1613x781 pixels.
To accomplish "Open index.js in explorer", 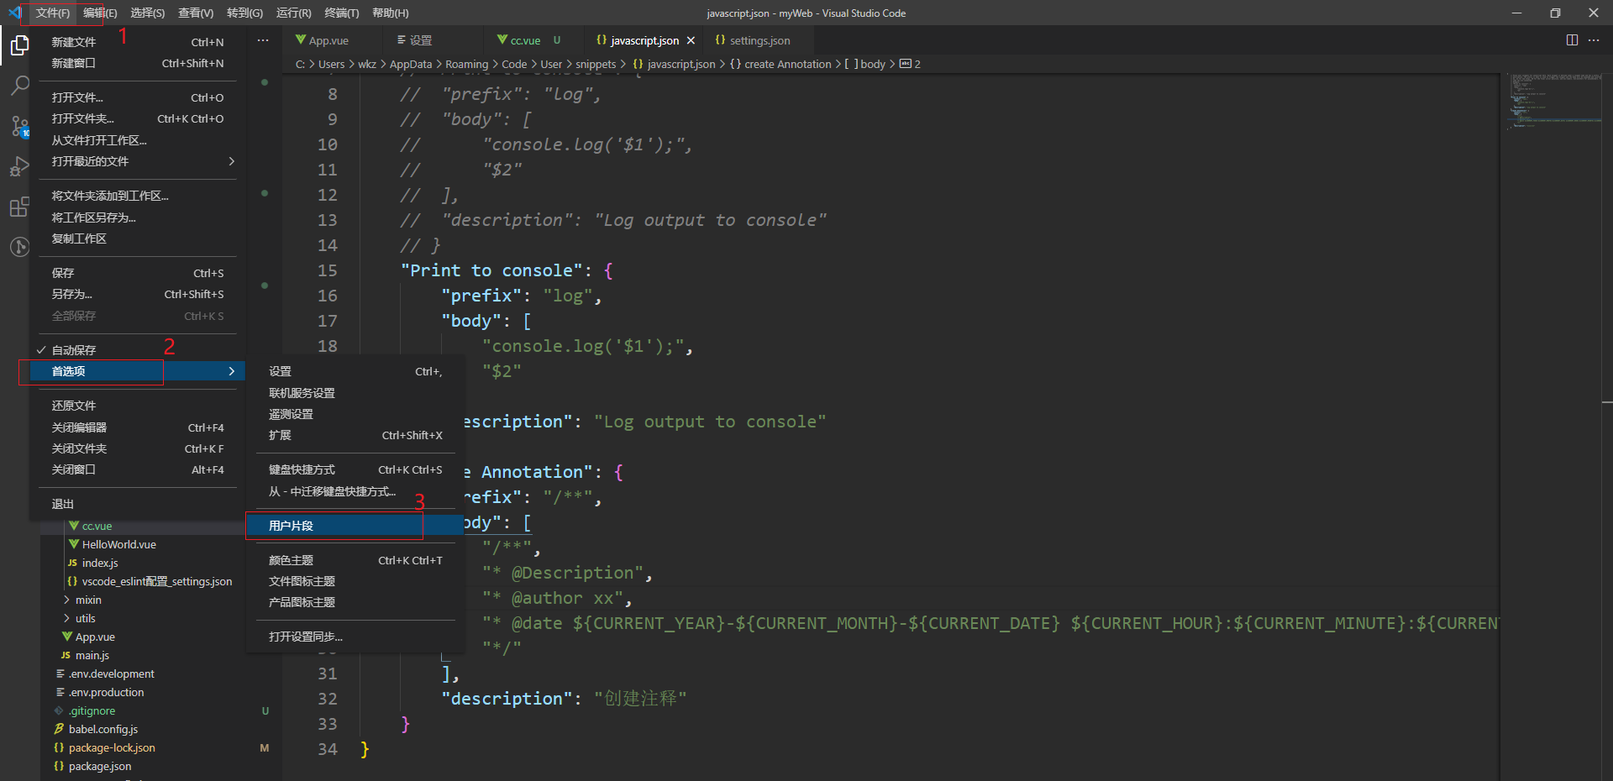I will (x=100, y=563).
